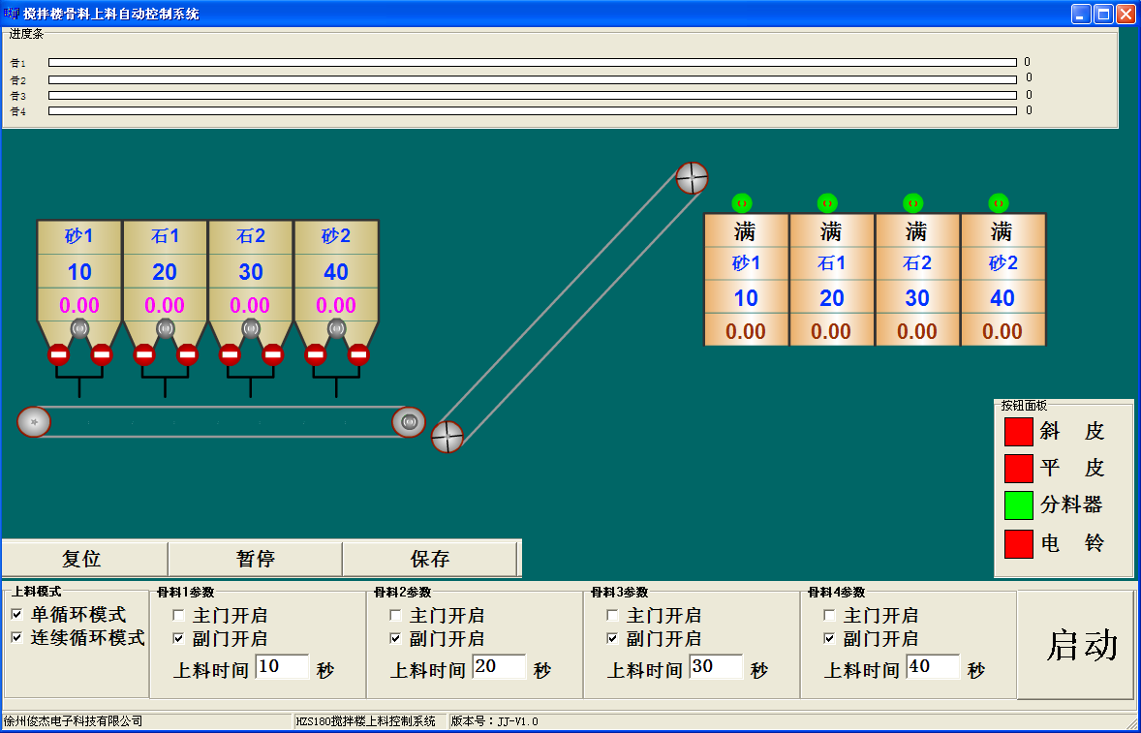The image size is (1141, 733).
Task: Enable 主门开启 for 骨料1参数
Action: tap(178, 615)
